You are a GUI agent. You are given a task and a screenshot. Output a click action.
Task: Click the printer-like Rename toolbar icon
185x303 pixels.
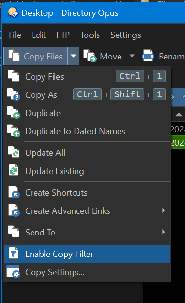(148, 56)
